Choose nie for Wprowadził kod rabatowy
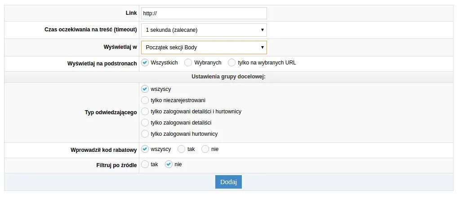Screen dimensions: 467x198 (x=205, y=149)
